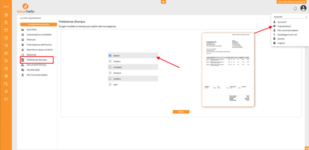Click the dashboard grid icon in sidebar
The width and height of the screenshot is (309, 150).
pyautogui.click(x=6, y=15)
